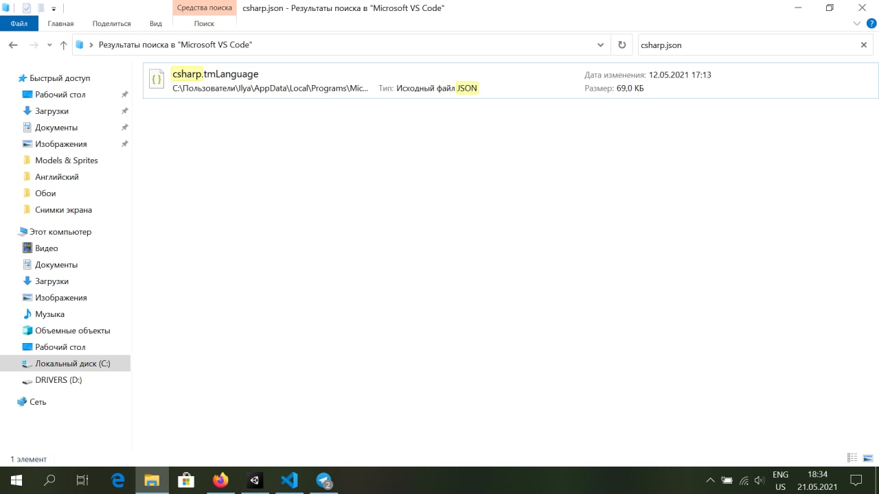Go forward with the forward arrow

tap(32, 45)
